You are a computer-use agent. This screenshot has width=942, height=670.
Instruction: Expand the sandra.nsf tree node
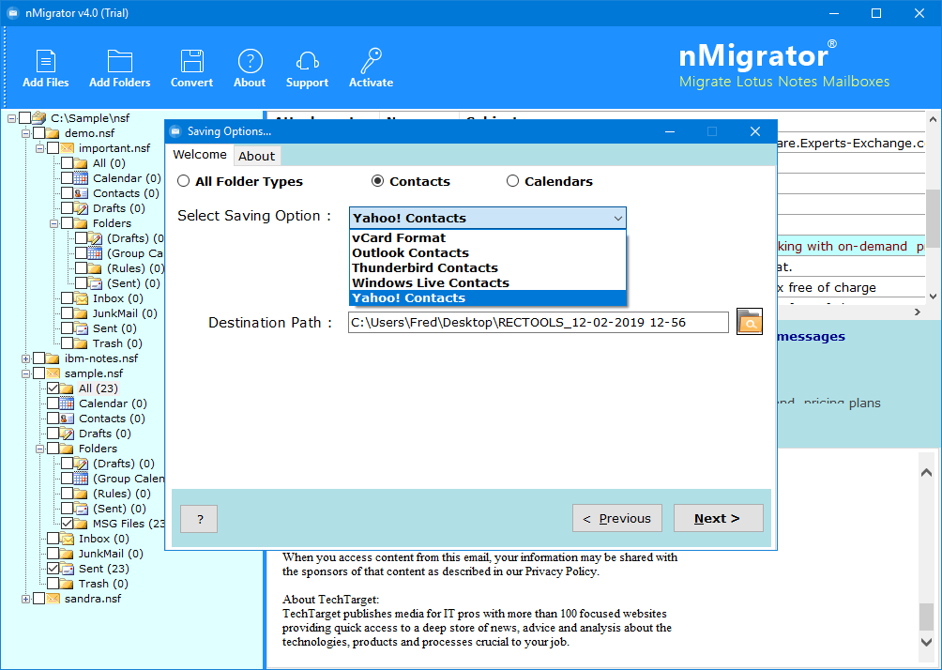(26, 599)
